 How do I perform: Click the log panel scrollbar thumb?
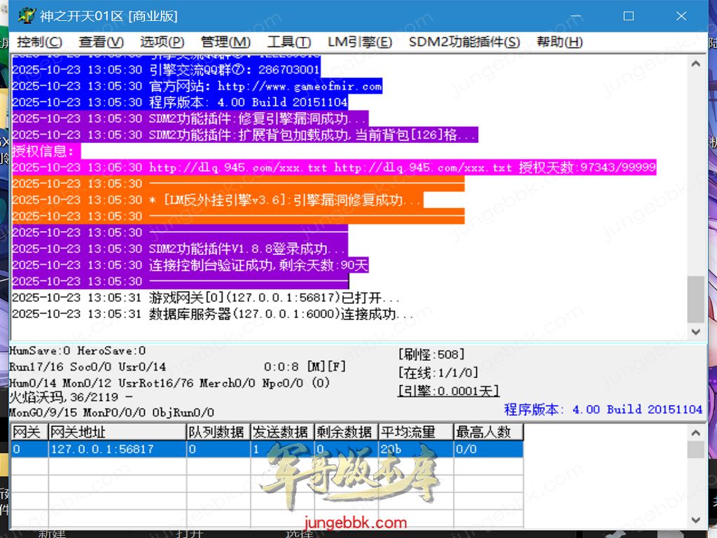click(695, 298)
